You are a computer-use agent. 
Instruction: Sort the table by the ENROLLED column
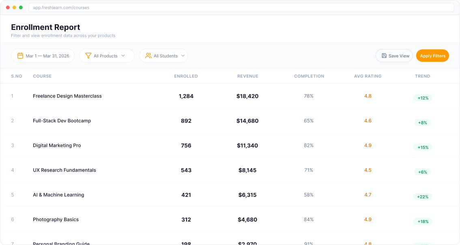point(186,76)
